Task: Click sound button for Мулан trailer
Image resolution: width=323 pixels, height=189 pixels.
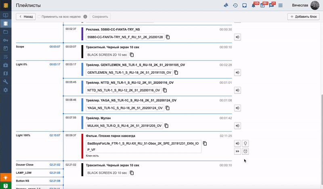Action: click(x=237, y=126)
